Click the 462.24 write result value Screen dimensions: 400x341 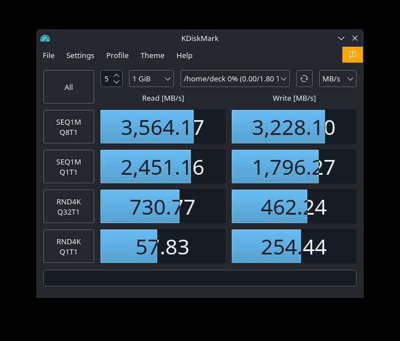[294, 207]
